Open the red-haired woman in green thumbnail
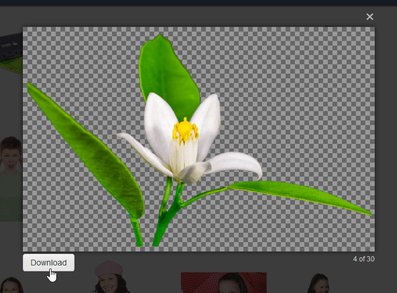The width and height of the screenshot is (397, 293). (11, 179)
